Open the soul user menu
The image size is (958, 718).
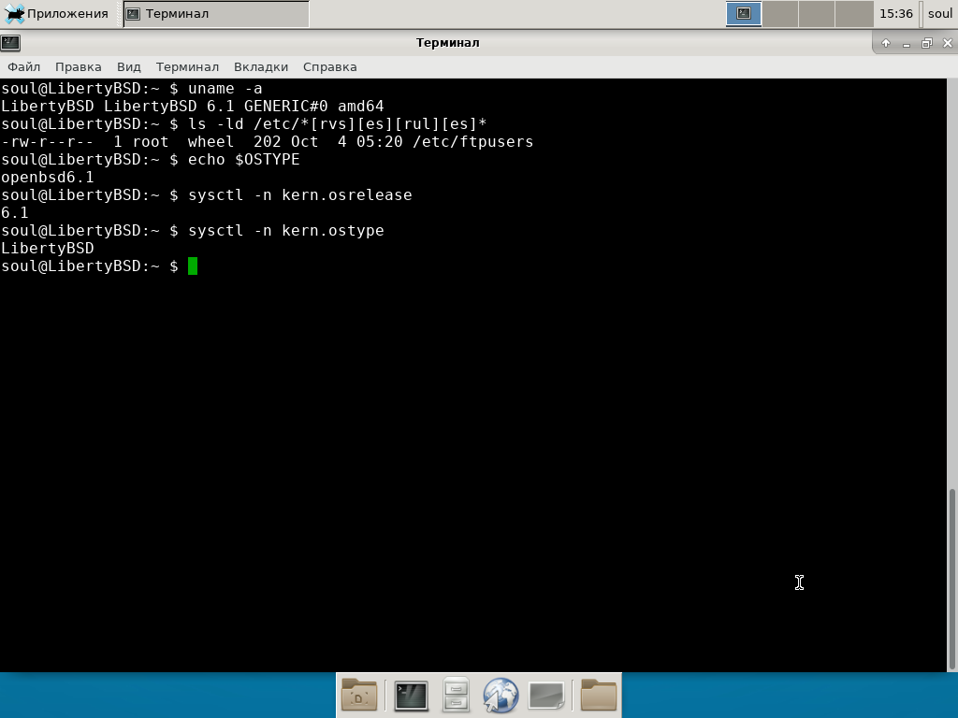pyautogui.click(x=939, y=13)
